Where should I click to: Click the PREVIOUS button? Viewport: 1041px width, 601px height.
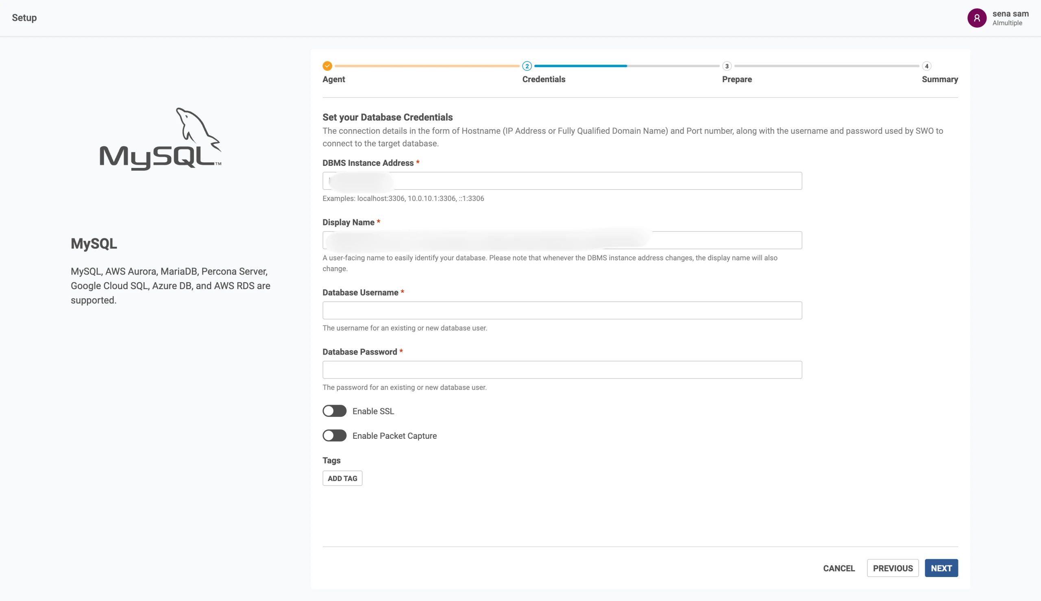tap(893, 568)
